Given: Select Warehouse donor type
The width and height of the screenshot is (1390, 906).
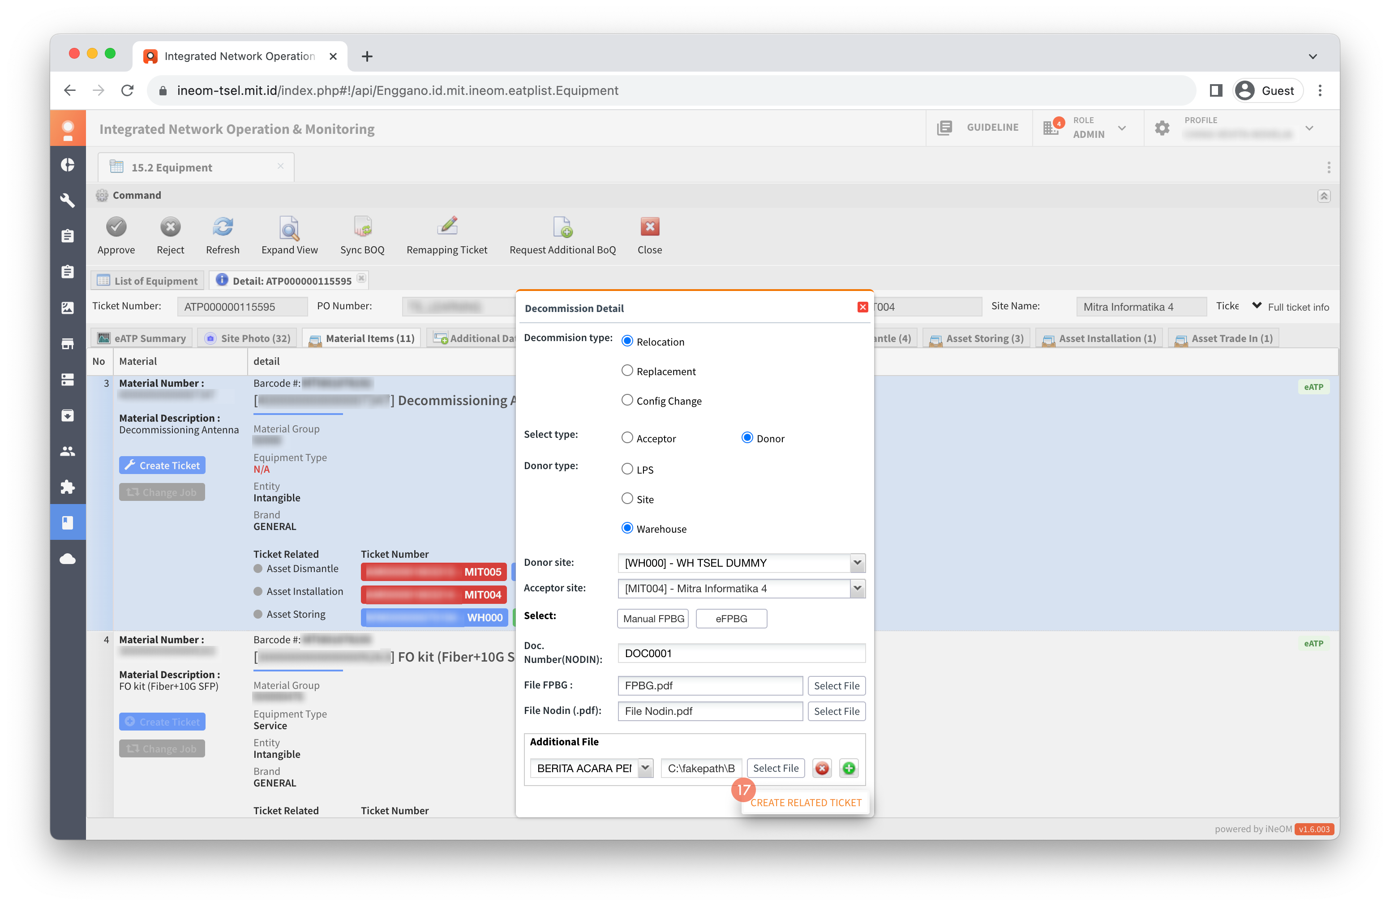Looking at the screenshot, I should pos(626,528).
